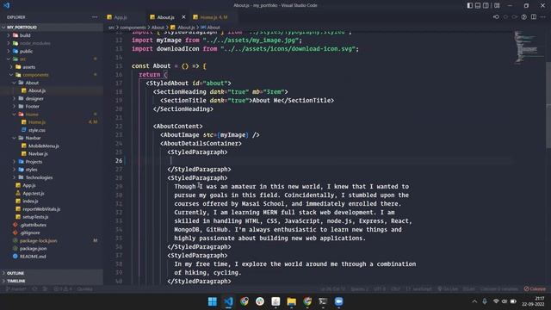Screen dimensions: 551x310
Task: Click line number 22 in the gutter
Action: click(x=119, y=127)
